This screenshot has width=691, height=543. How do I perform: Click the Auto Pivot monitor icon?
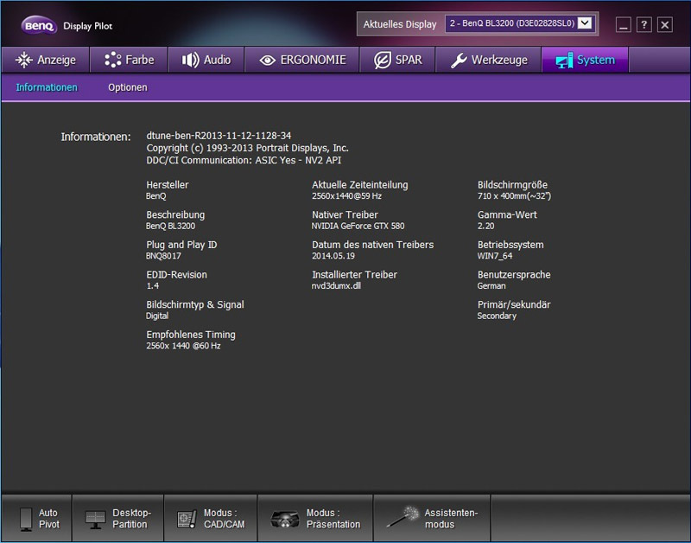click(x=26, y=519)
